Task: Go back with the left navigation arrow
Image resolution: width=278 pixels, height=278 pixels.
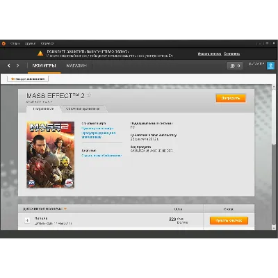Action: [x=9, y=65]
